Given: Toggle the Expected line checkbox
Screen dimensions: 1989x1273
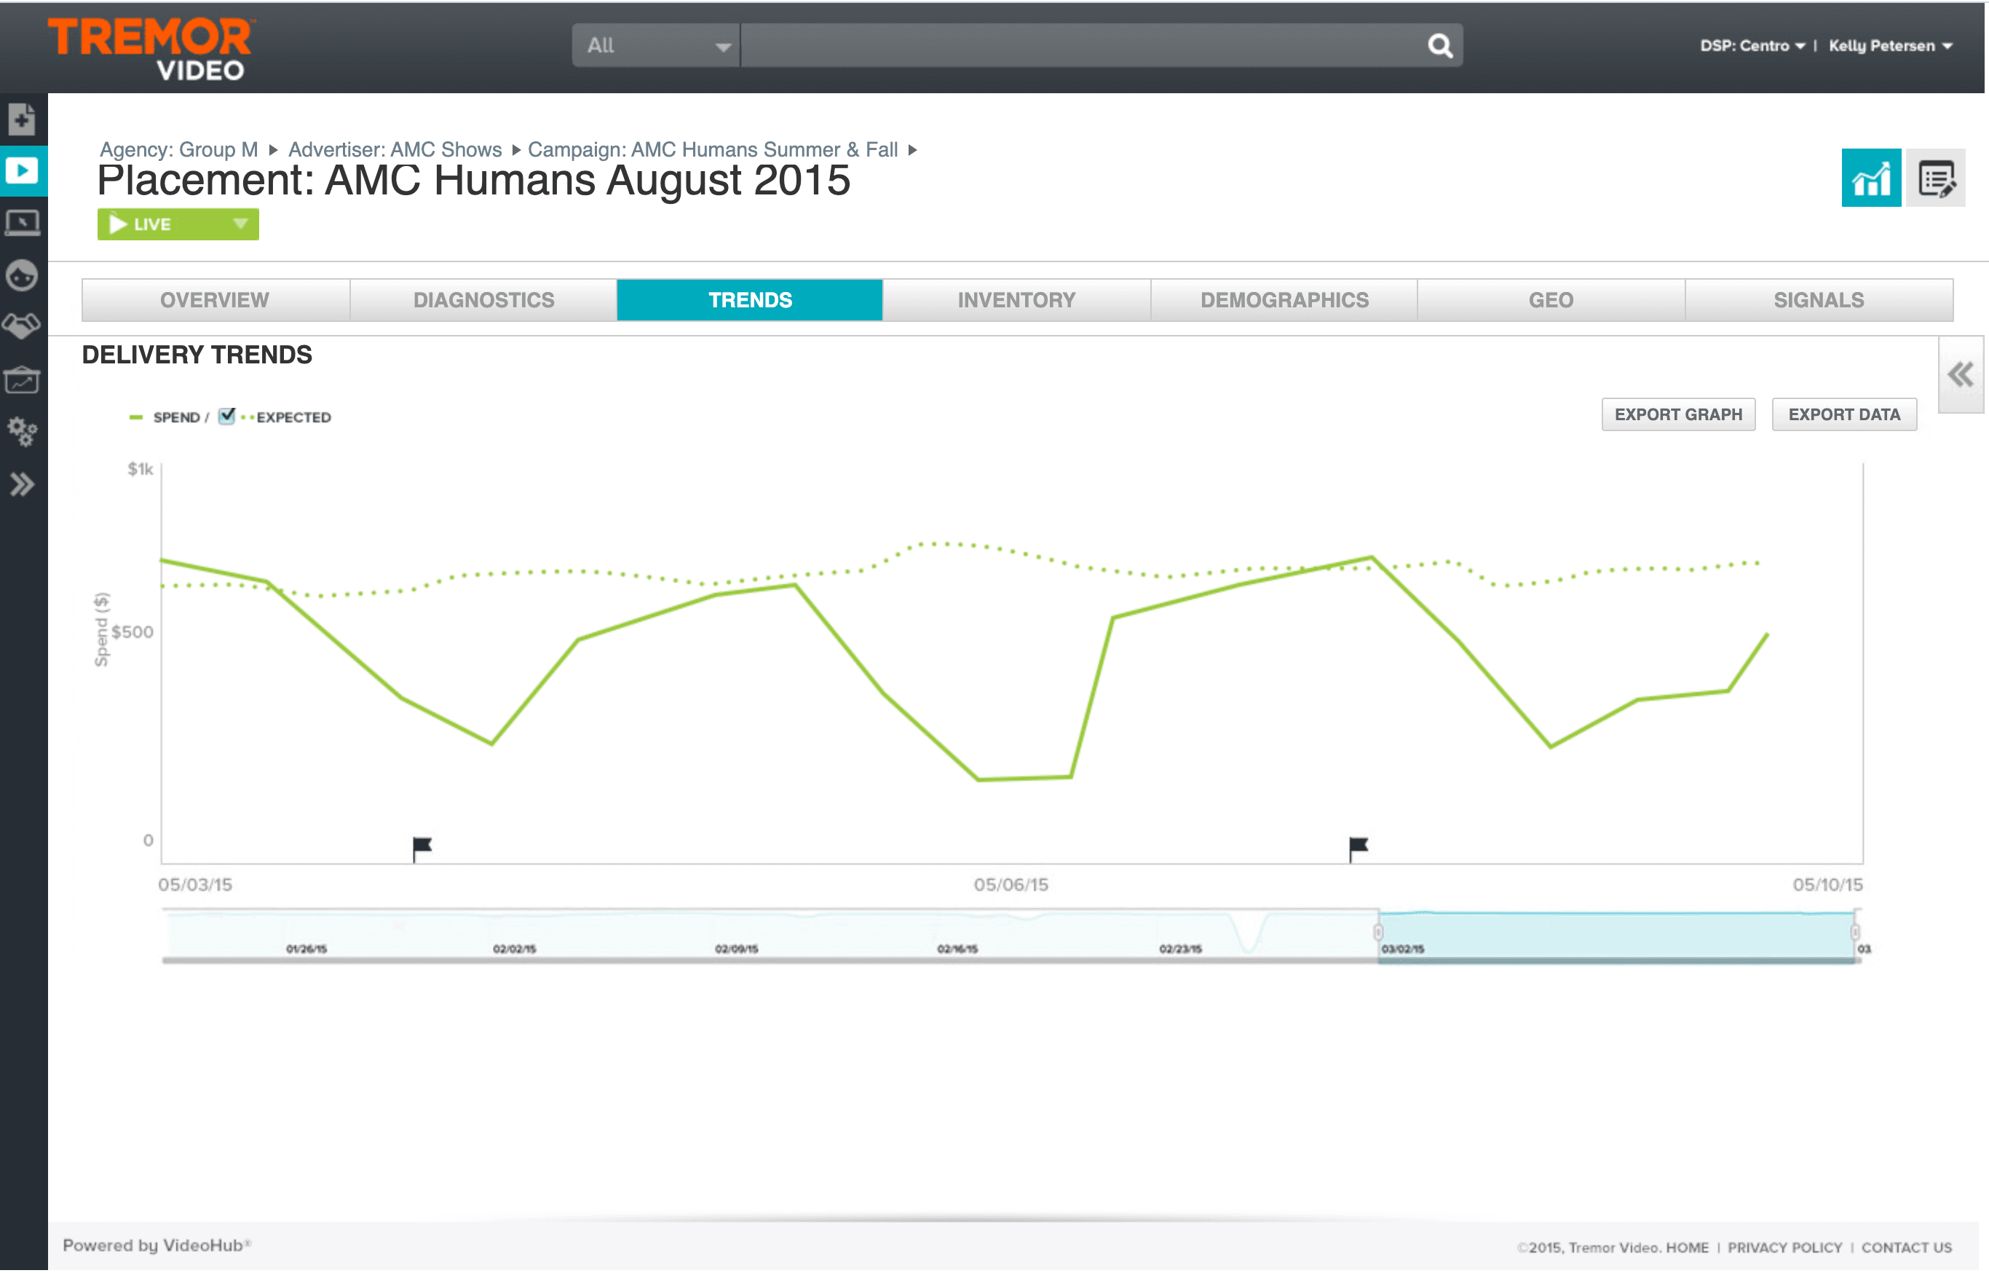Looking at the screenshot, I should (226, 417).
